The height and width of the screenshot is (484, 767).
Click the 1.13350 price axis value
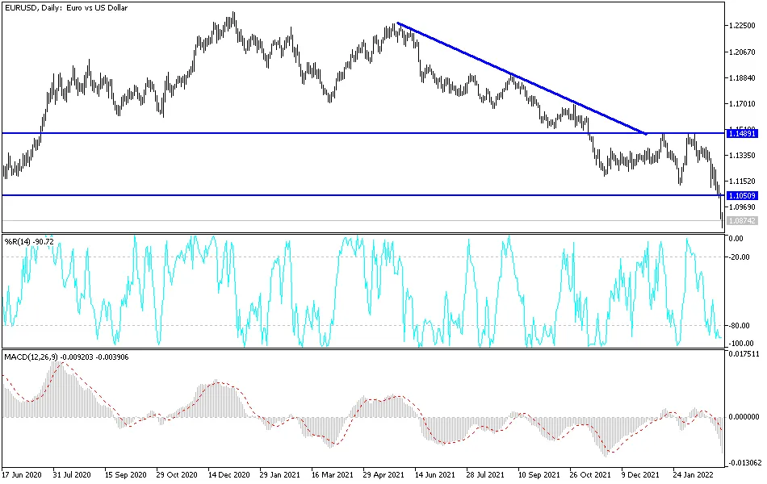pyautogui.click(x=742, y=156)
